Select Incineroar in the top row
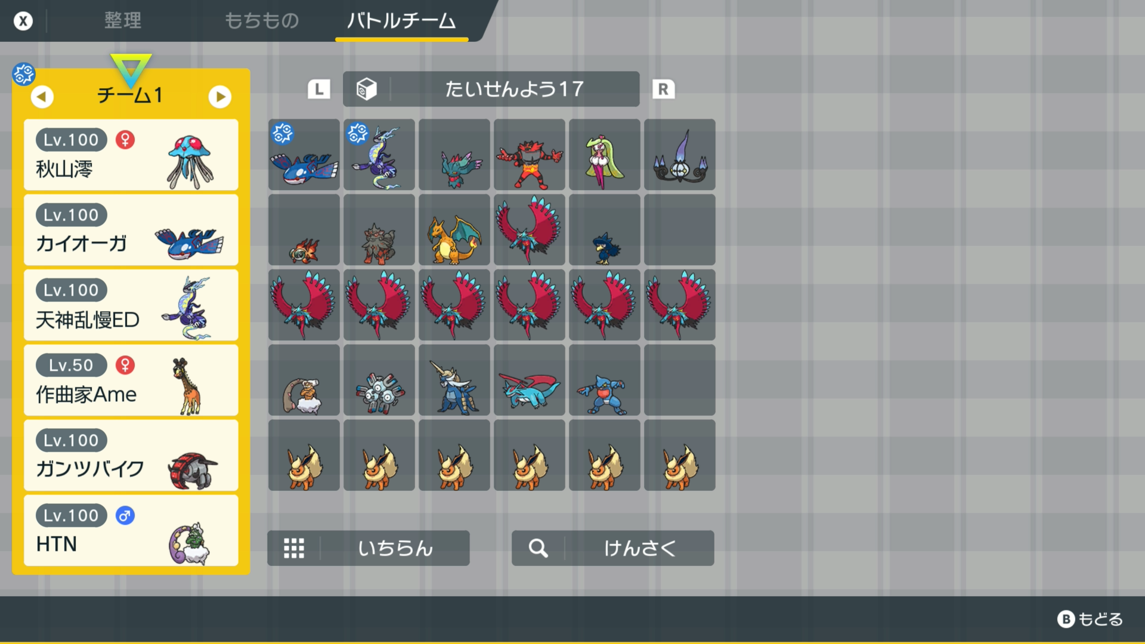The width and height of the screenshot is (1145, 644). coord(530,154)
